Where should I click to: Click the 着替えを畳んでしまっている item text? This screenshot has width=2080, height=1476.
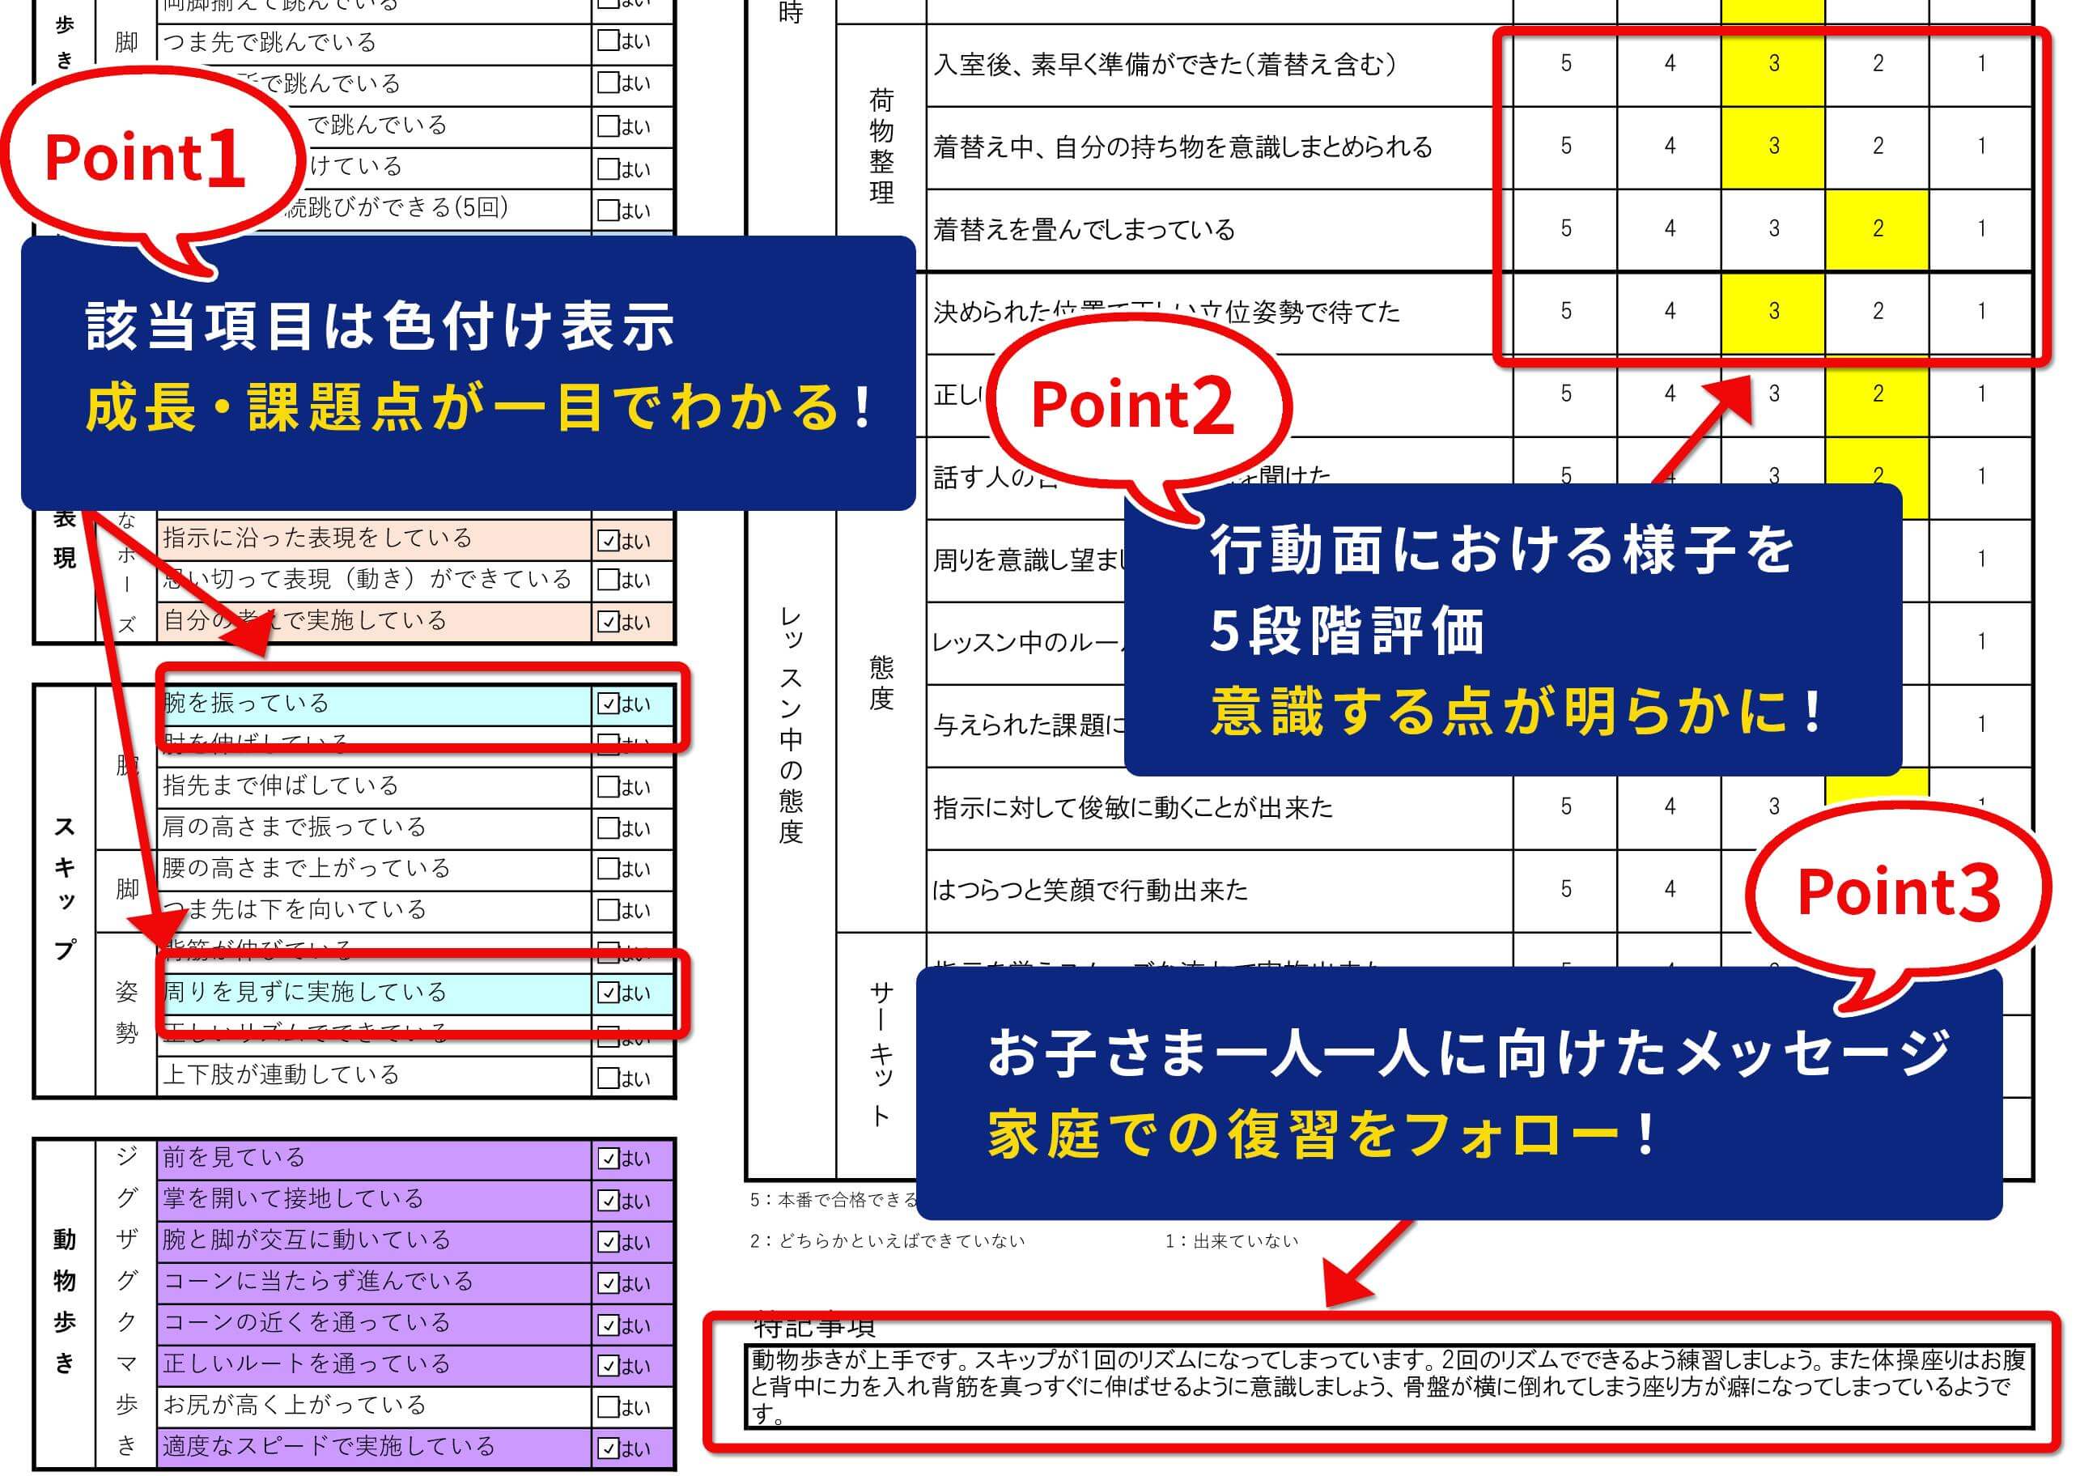pyautogui.click(x=1084, y=230)
